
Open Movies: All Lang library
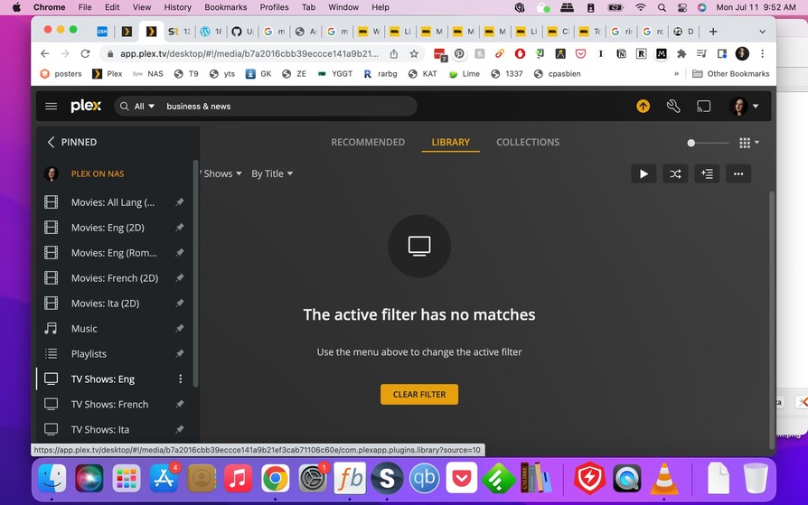[113, 202]
